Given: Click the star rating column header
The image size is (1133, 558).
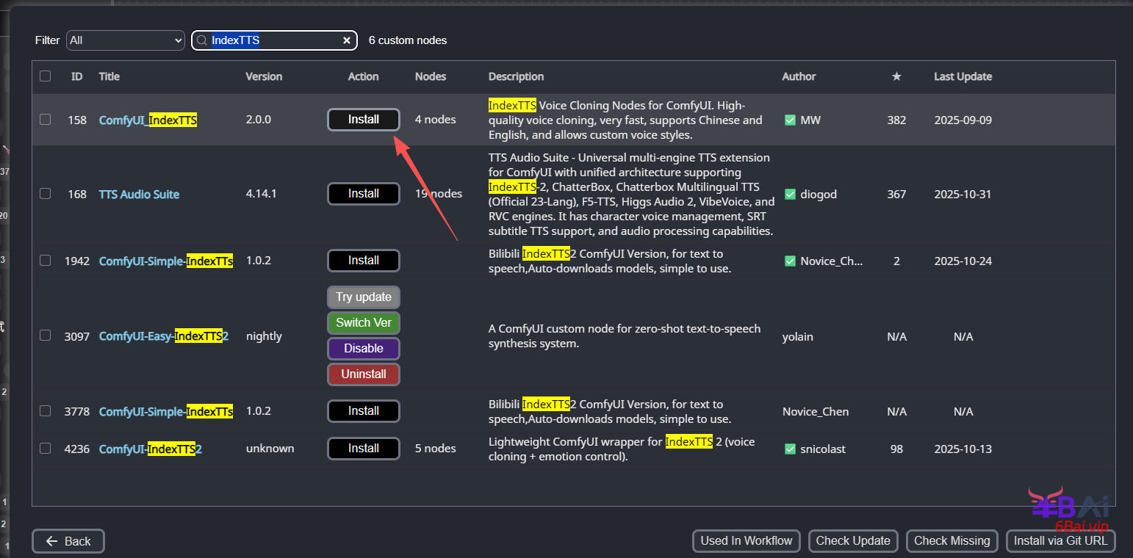Looking at the screenshot, I should click(896, 76).
